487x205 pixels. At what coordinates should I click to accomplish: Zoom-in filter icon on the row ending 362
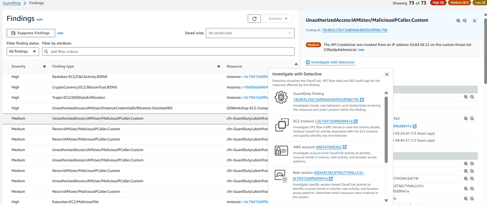[x=466, y=118]
